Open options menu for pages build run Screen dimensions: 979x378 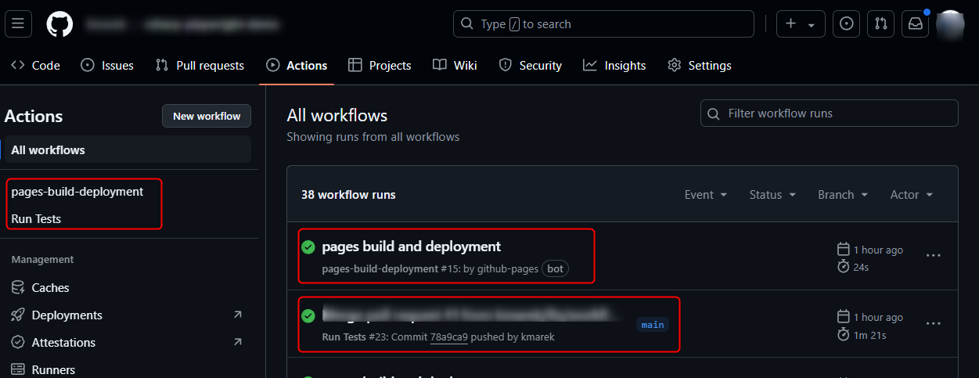point(933,256)
